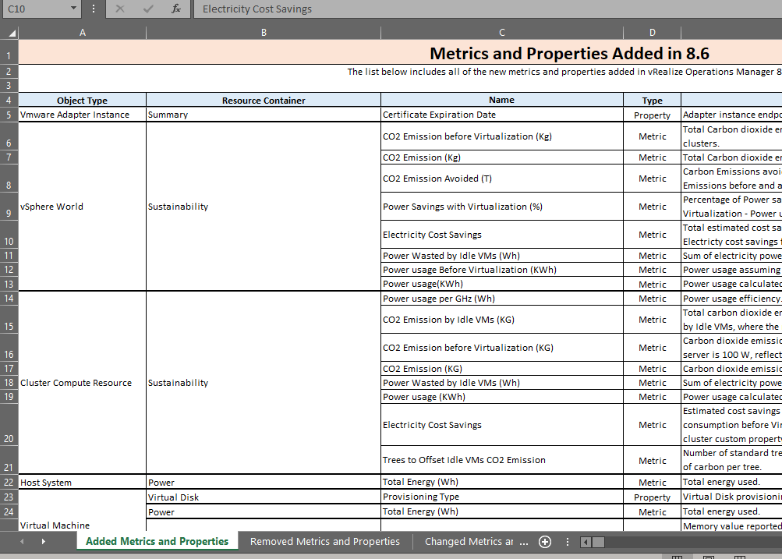Select Power usage Before Virtualization (KWh) cell

(502, 270)
